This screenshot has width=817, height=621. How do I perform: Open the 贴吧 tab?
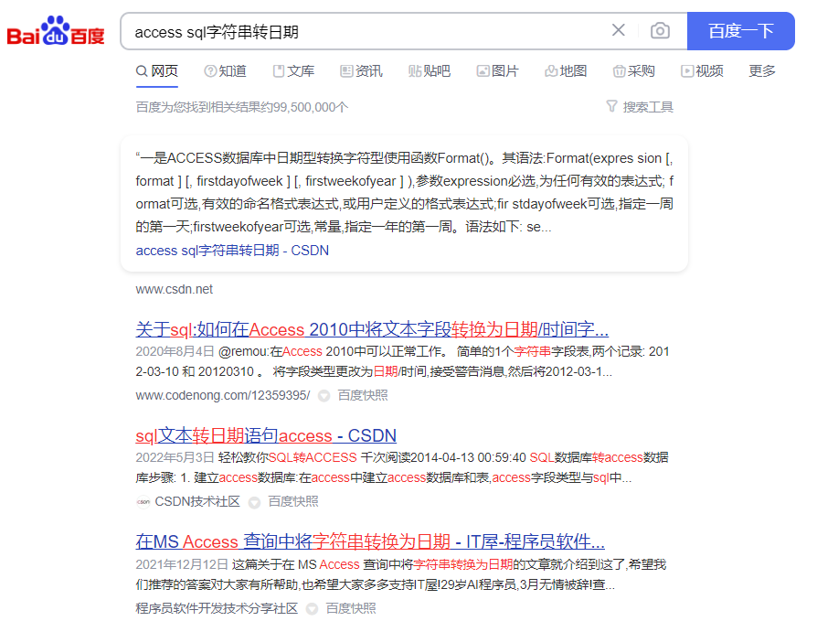(x=430, y=71)
